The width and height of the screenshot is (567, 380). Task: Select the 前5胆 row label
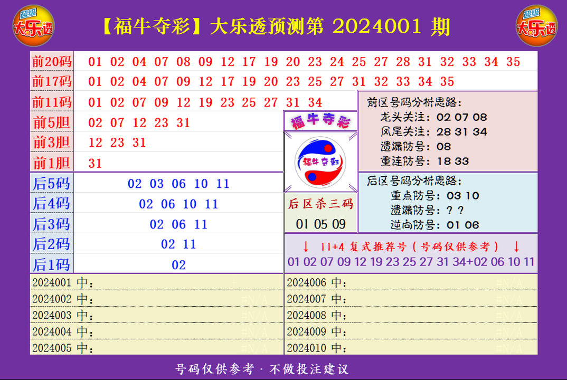pos(52,122)
